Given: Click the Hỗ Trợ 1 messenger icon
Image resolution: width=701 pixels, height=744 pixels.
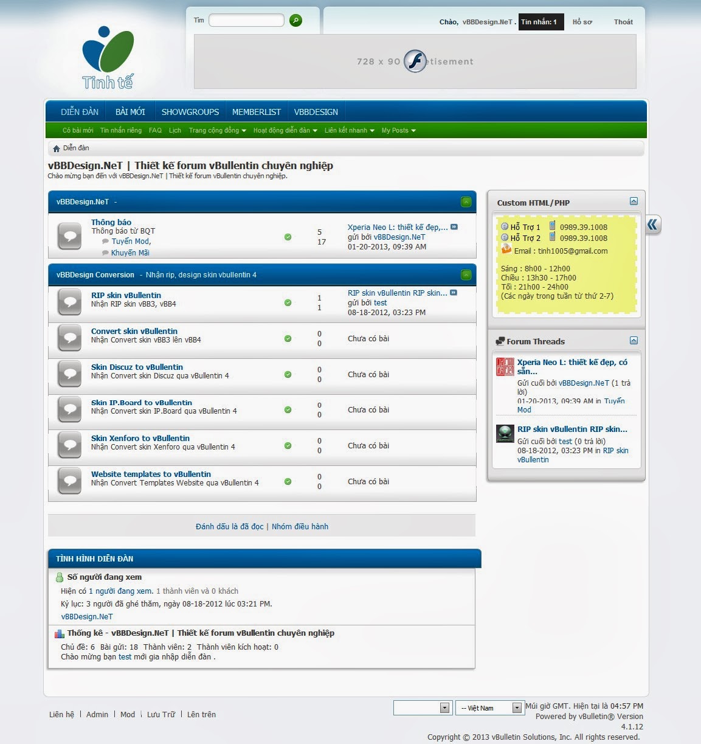Looking at the screenshot, I should [505, 227].
